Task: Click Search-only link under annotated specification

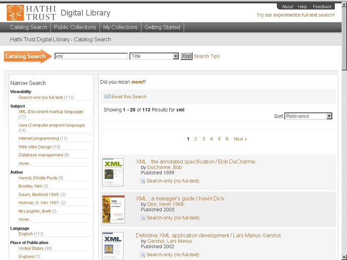Action: click(x=173, y=181)
